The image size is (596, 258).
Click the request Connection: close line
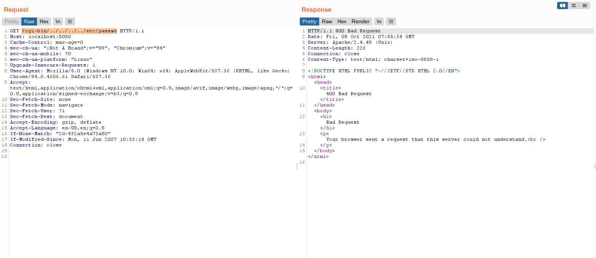(36, 145)
